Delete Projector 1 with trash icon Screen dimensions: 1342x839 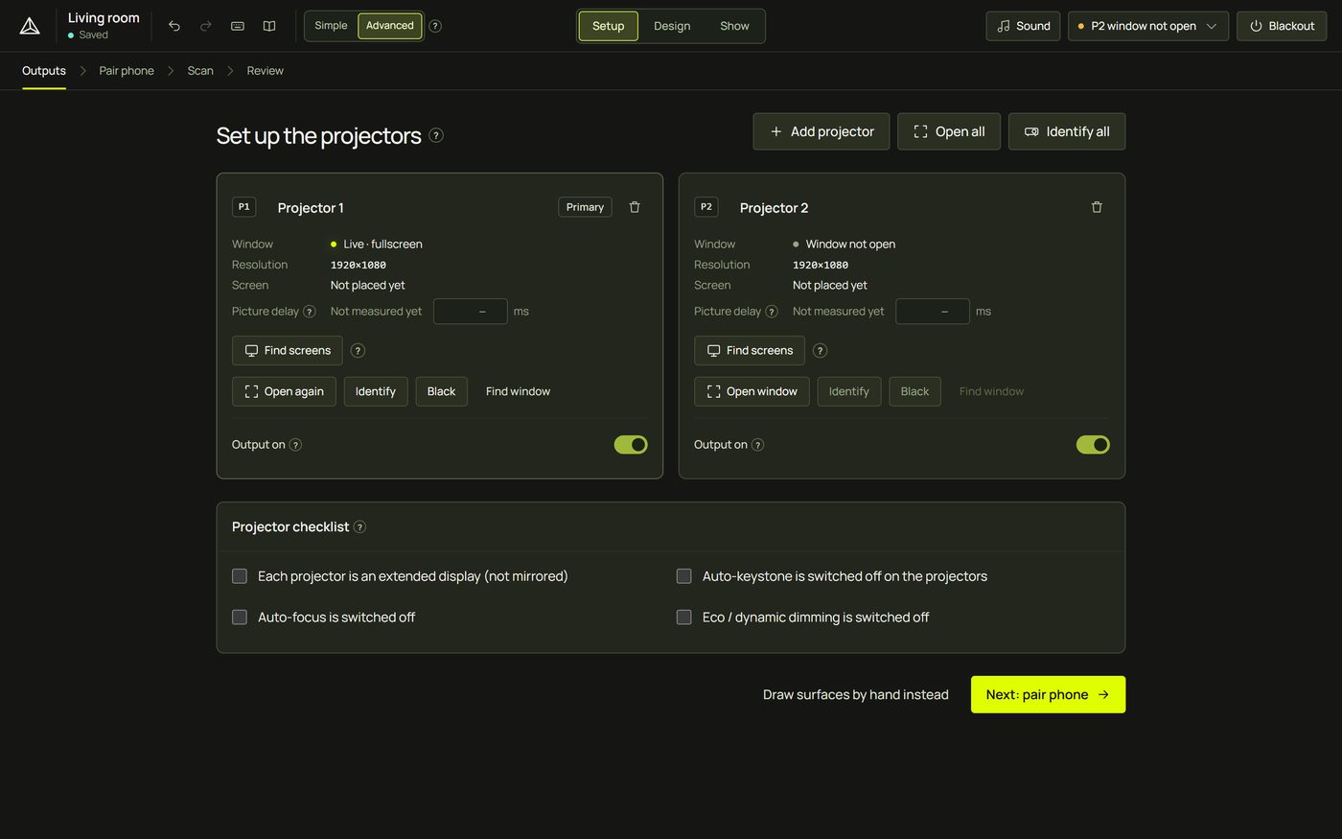tap(635, 207)
